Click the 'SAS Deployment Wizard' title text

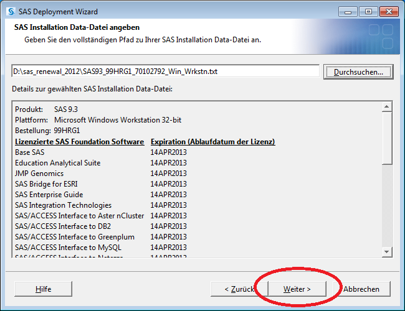(58, 12)
